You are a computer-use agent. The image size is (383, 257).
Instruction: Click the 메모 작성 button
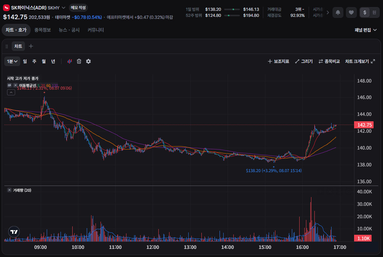78,8
